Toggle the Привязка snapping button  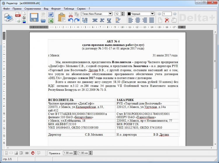tap(55, 153)
